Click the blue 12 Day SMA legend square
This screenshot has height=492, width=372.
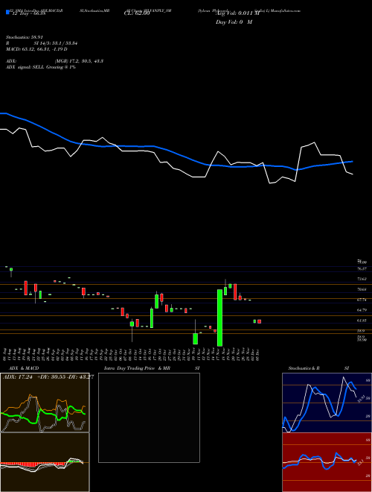click(7, 13)
